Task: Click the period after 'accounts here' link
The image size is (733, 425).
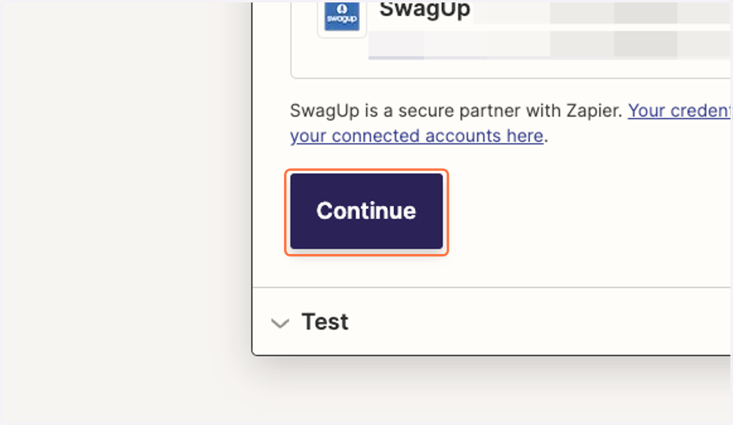Action: coord(546,137)
